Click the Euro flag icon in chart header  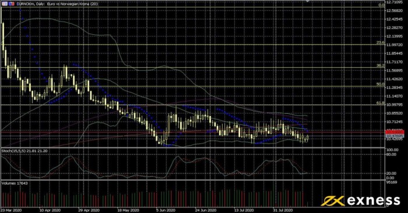(5, 4)
